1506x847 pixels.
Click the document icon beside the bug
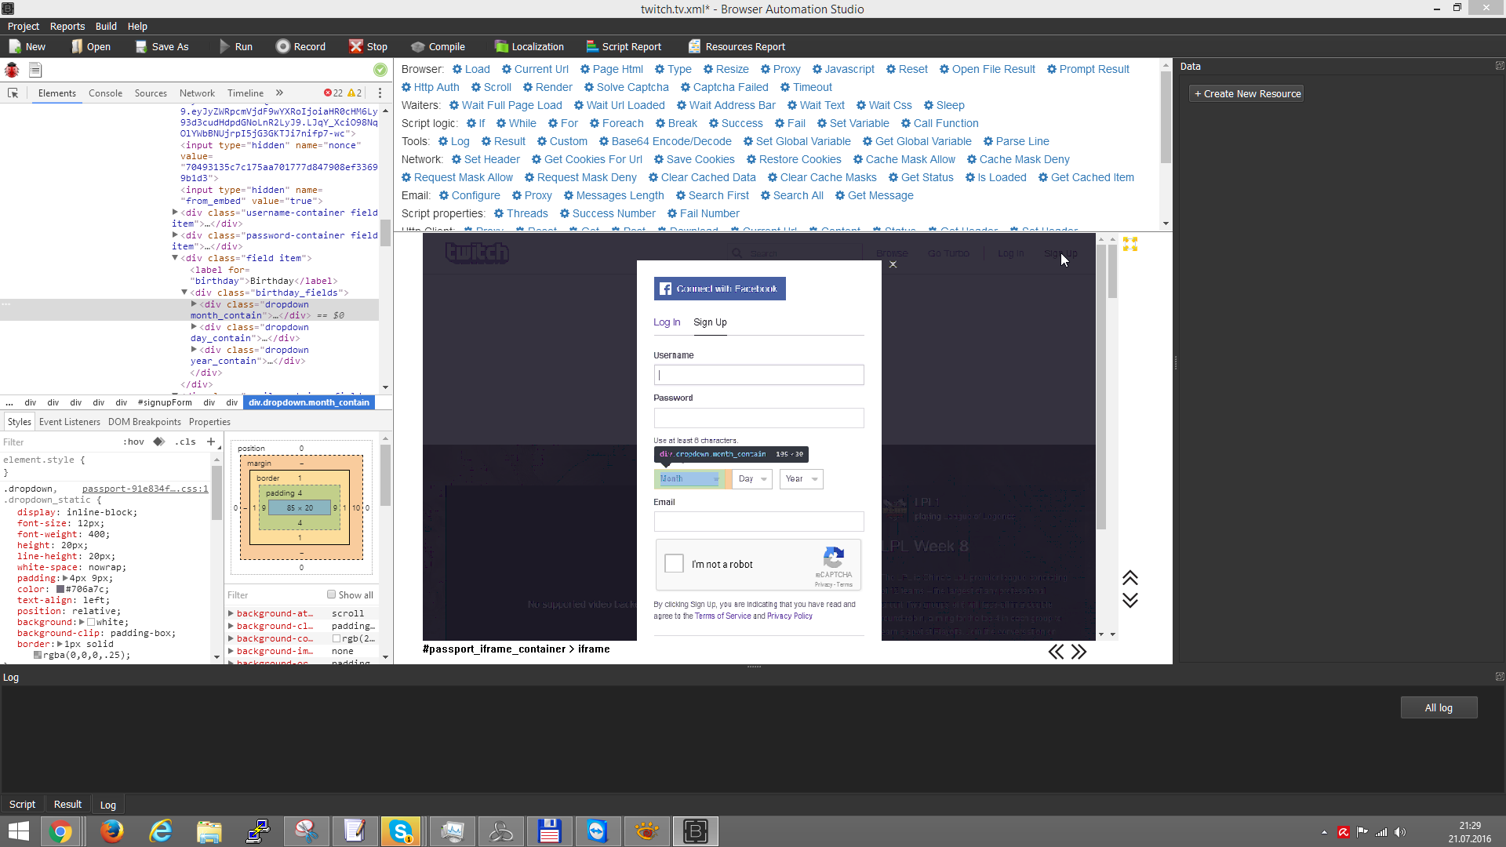click(35, 70)
